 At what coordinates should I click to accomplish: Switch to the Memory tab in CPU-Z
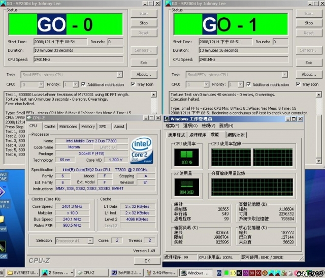click(x=88, y=127)
